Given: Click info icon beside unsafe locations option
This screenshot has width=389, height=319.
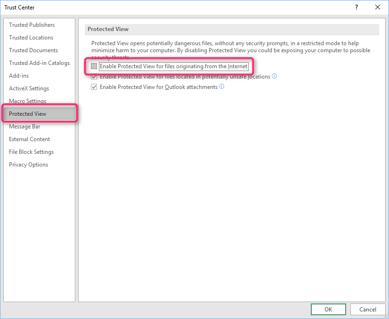Looking at the screenshot, I should [275, 76].
